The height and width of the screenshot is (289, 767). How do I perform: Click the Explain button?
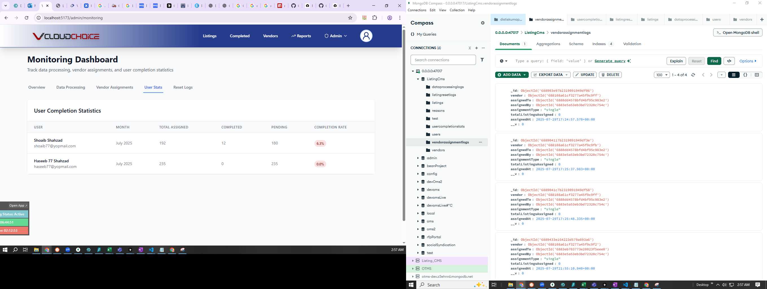[676, 61]
